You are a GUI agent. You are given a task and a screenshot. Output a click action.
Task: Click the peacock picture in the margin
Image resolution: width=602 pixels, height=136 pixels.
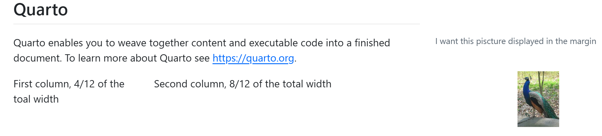[x=538, y=99]
